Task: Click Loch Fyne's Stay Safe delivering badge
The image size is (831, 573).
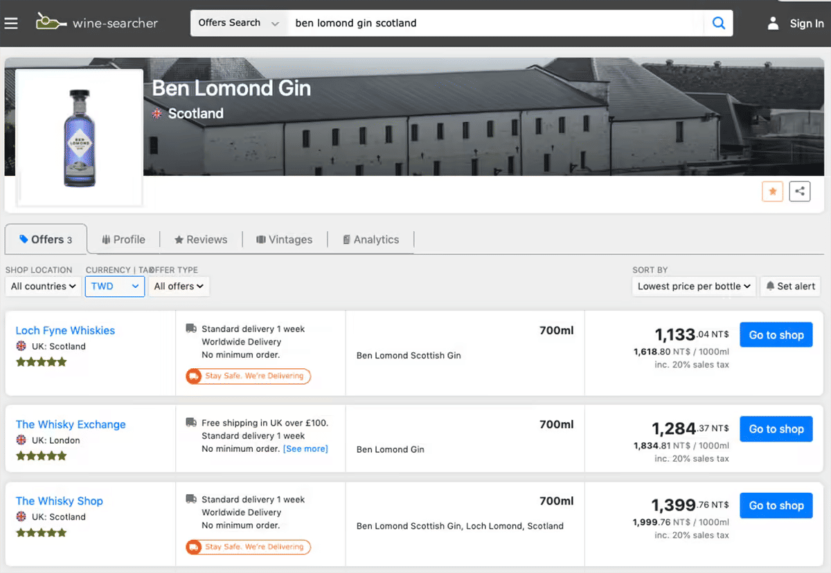Action: (249, 376)
